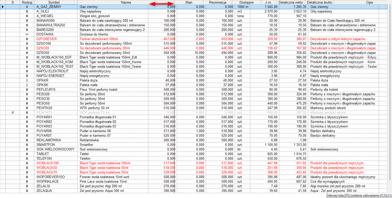Click the goods type icon for PUYAR07
The width and height of the screenshot is (392, 198).
click(x=27, y=135)
